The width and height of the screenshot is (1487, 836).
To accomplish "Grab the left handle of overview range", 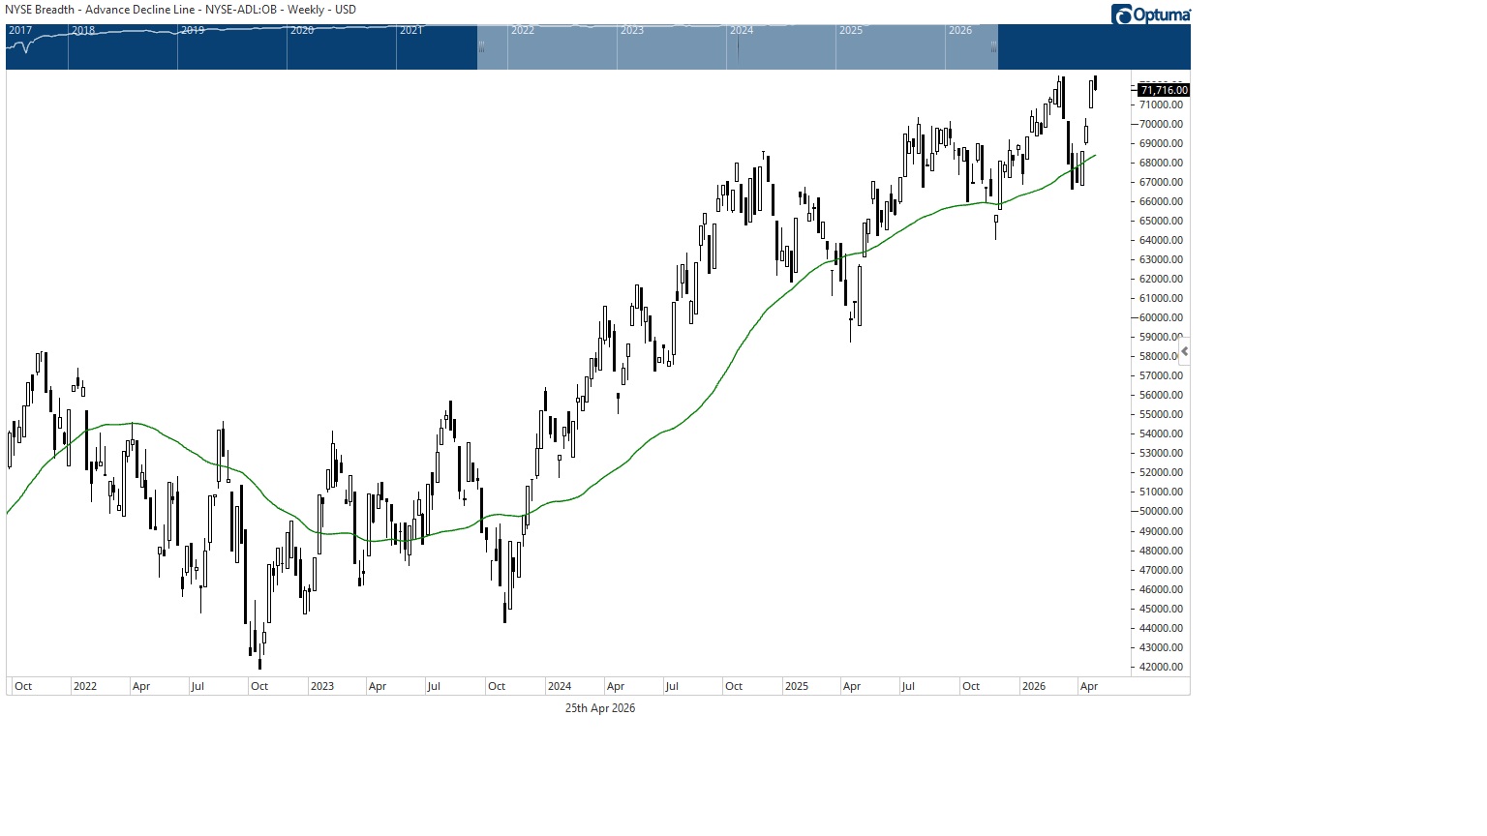I will click(481, 45).
